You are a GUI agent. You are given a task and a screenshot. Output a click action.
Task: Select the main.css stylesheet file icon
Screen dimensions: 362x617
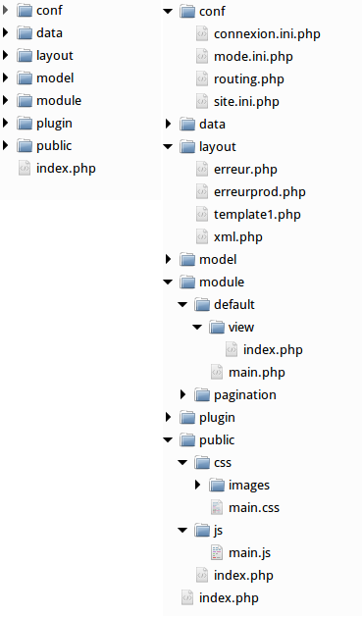click(x=217, y=507)
